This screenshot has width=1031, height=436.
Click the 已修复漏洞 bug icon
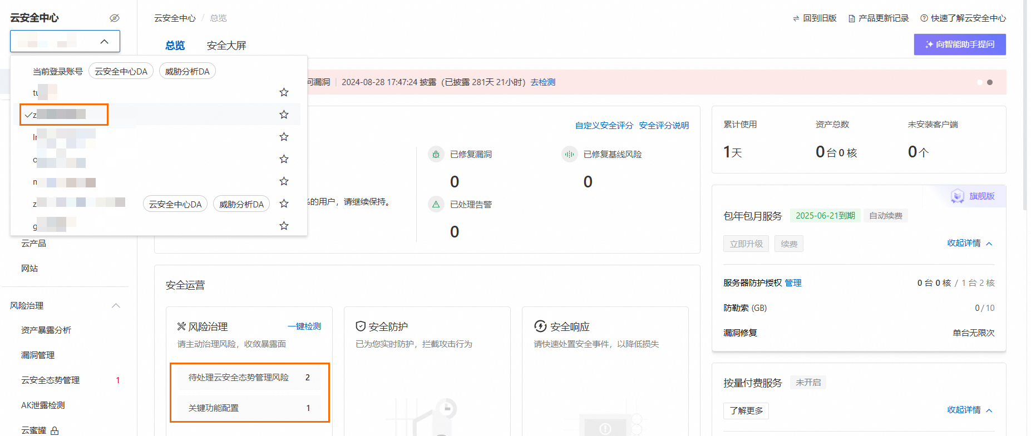point(436,154)
